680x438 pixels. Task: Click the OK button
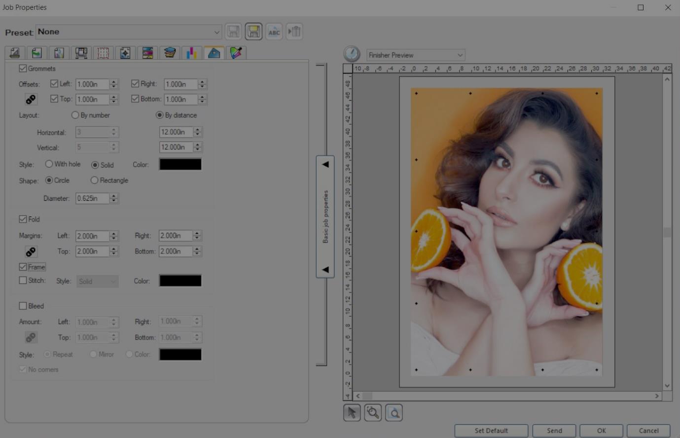tap(602, 431)
